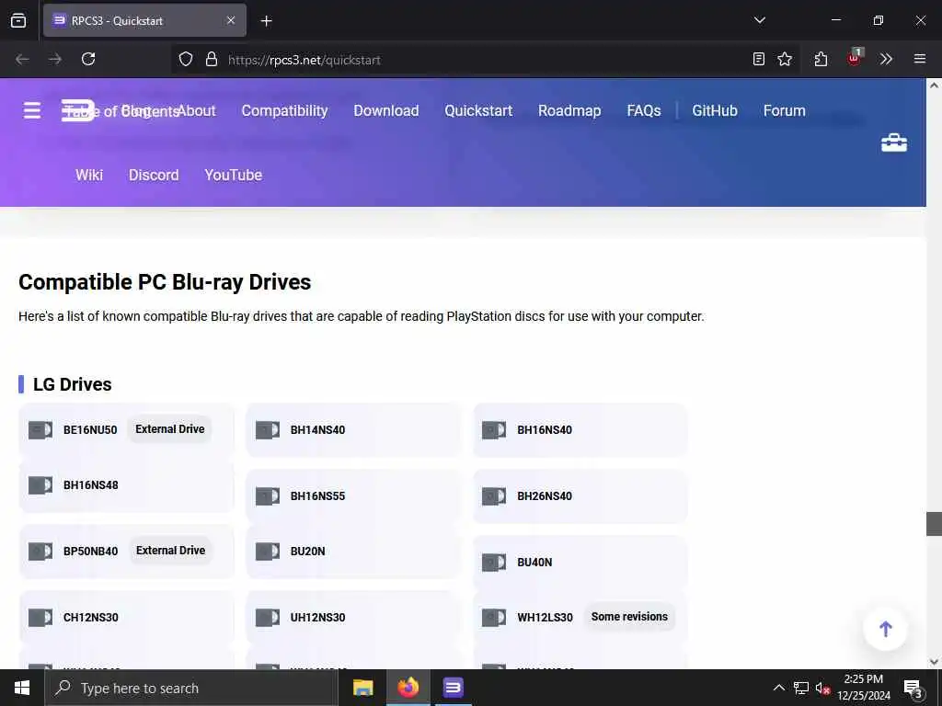The width and height of the screenshot is (942, 706).
Task: Open the Discord link
Action: pos(154,175)
